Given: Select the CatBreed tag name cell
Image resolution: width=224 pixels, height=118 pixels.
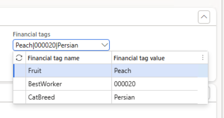Looking at the screenshot, I should click(69, 97).
